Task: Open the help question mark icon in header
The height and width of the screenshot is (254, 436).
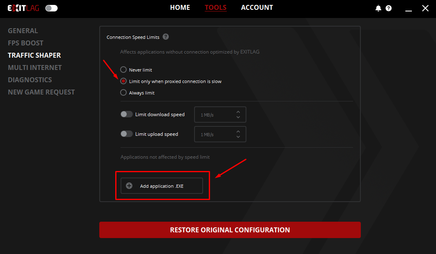Action: [x=389, y=8]
